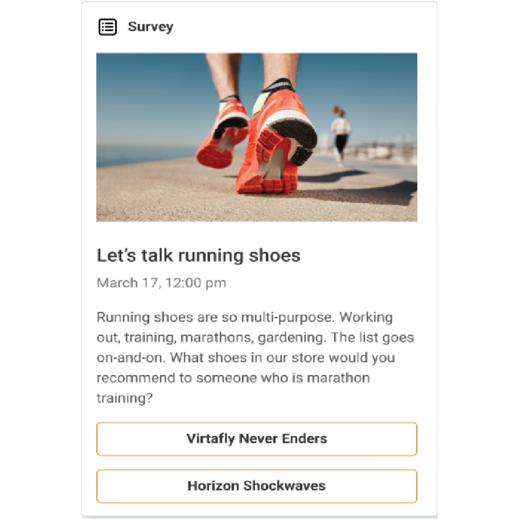Open the running shoes photo
The image size is (519, 519).
point(257,137)
